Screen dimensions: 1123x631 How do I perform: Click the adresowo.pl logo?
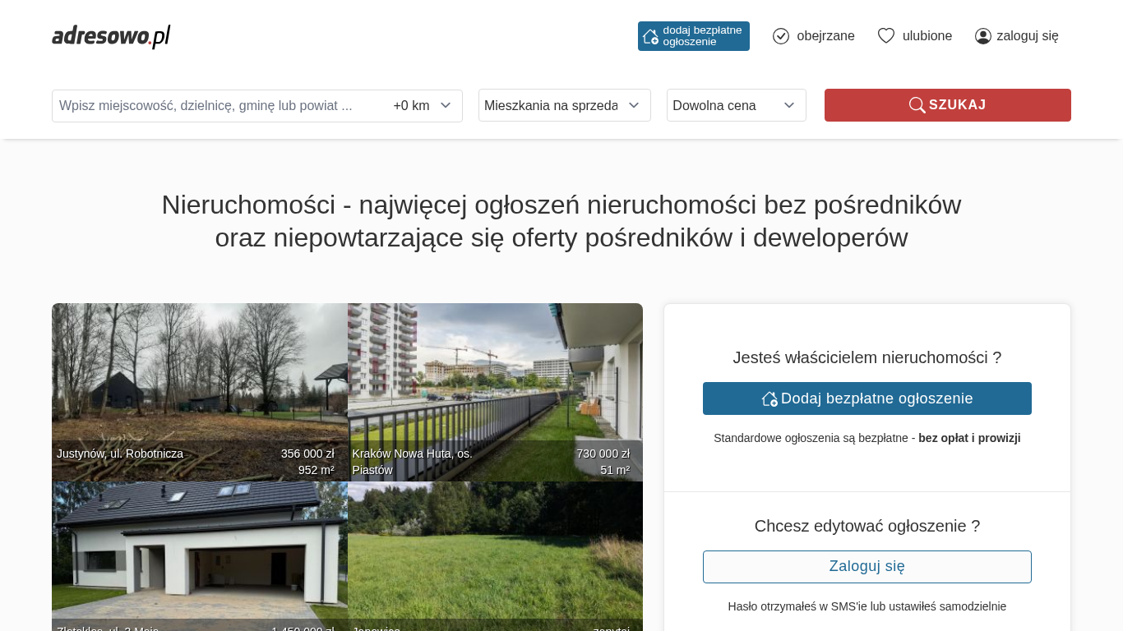click(x=111, y=36)
